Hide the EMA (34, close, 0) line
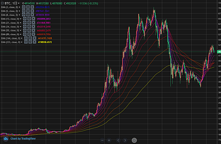Screen dimensions: 221x144 pyautogui.click(x=25, y=26)
